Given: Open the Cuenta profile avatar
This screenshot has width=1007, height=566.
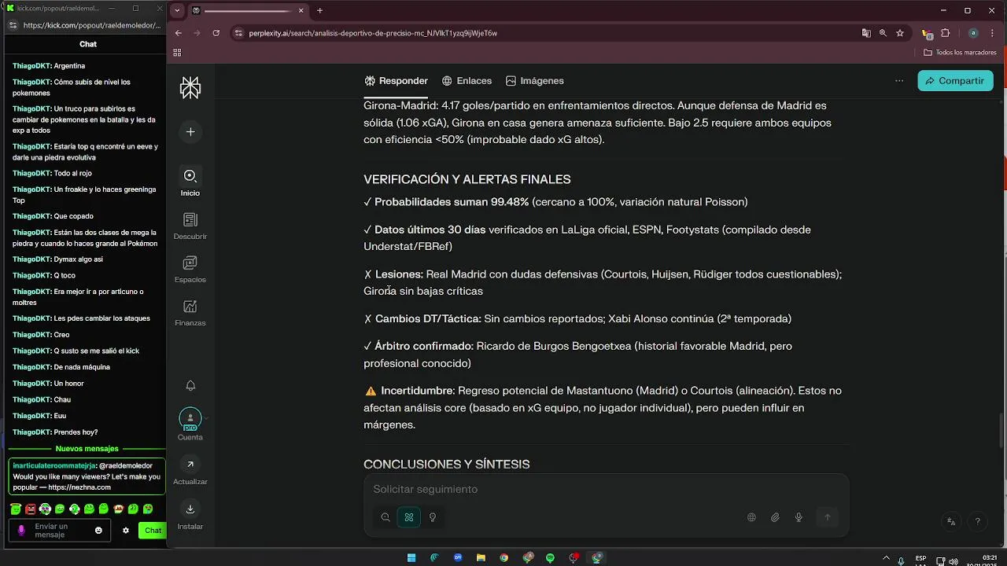Looking at the screenshot, I should (x=190, y=419).
